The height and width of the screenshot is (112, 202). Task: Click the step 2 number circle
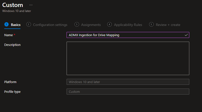pyautogui.click(x=29, y=24)
